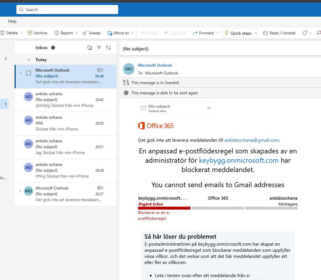This screenshot has width=321, height=280.
Task: Expand the Report dropdown arrow
Action: [x=76, y=33]
